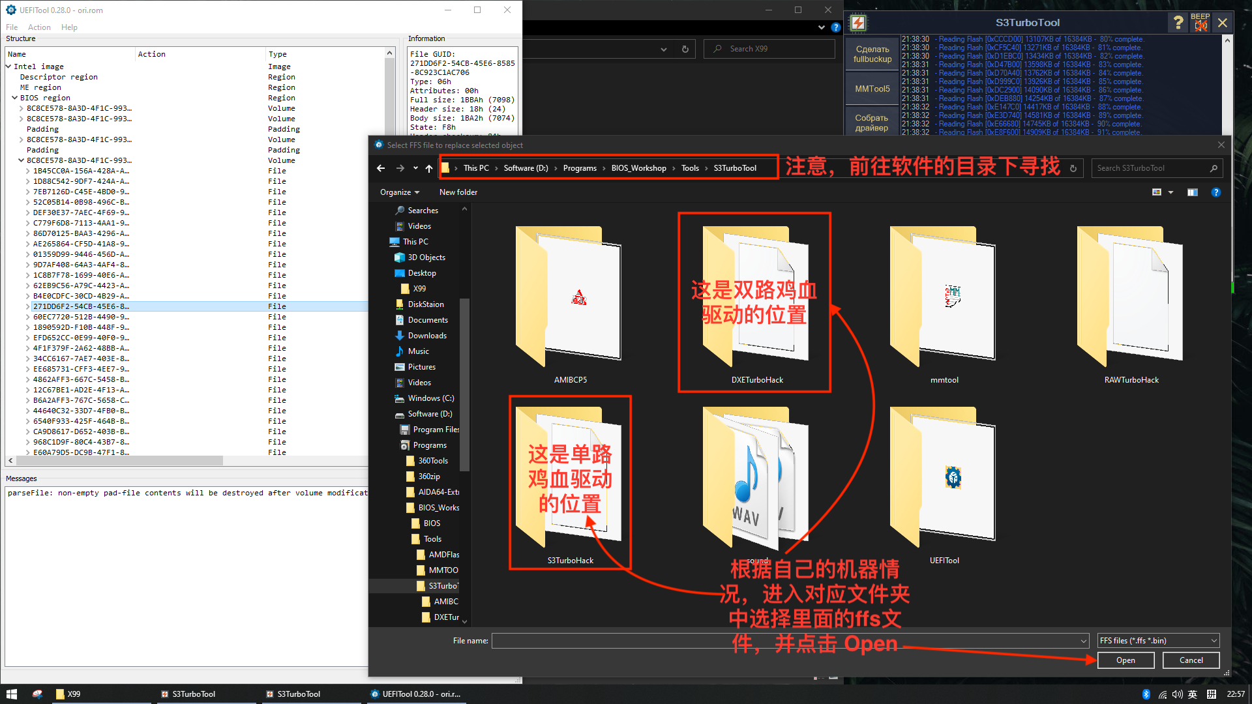Click the help icon in file dialog
This screenshot has width=1252, height=704.
[x=1215, y=192]
